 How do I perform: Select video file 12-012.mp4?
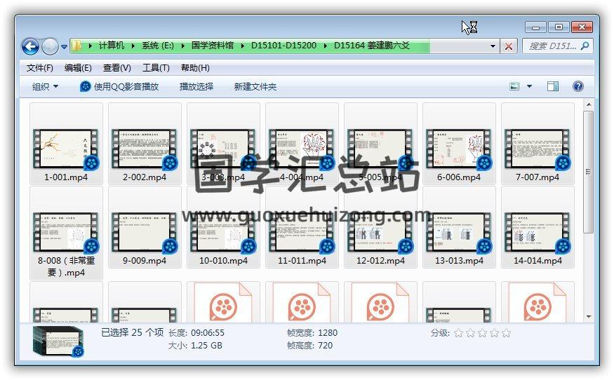(380, 227)
